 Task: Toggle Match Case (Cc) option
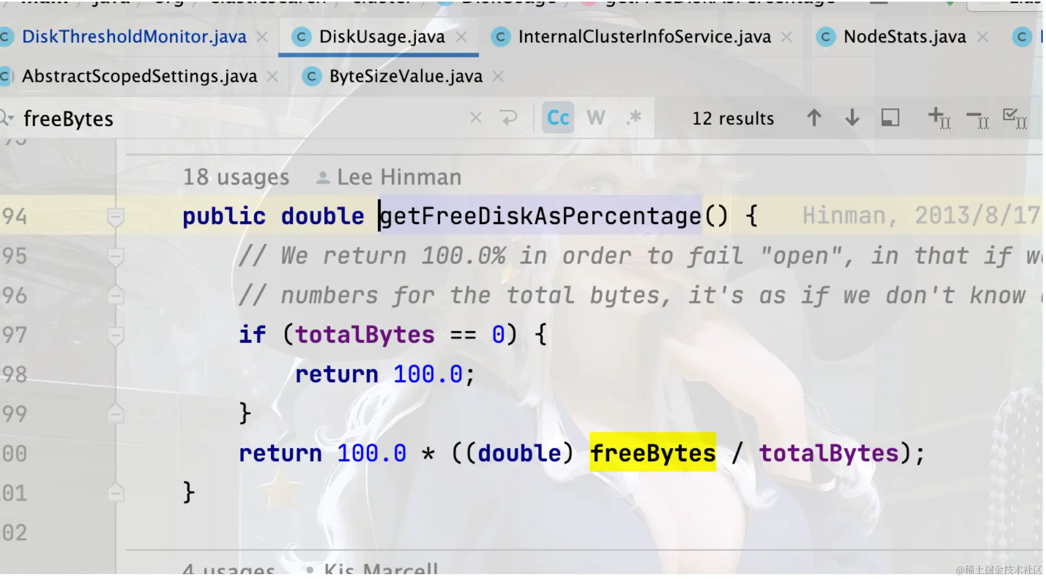click(558, 118)
